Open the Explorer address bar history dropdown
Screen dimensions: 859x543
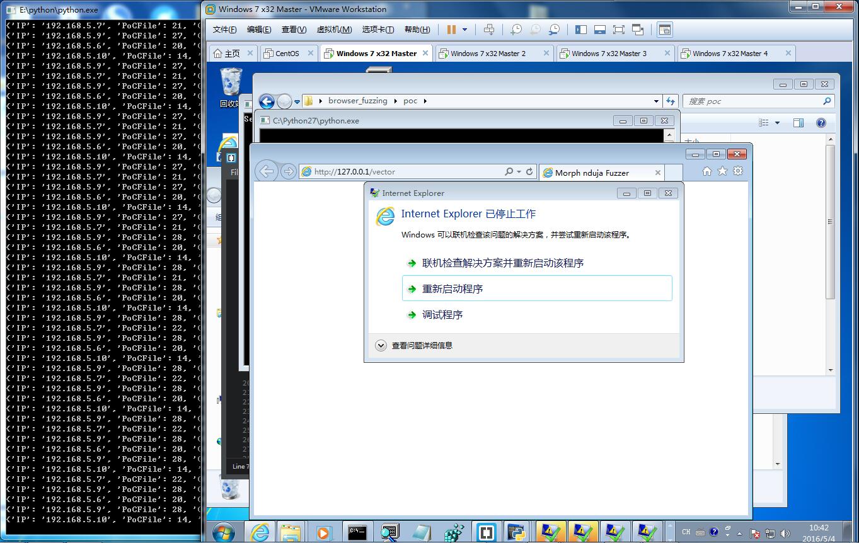pyautogui.click(x=656, y=101)
